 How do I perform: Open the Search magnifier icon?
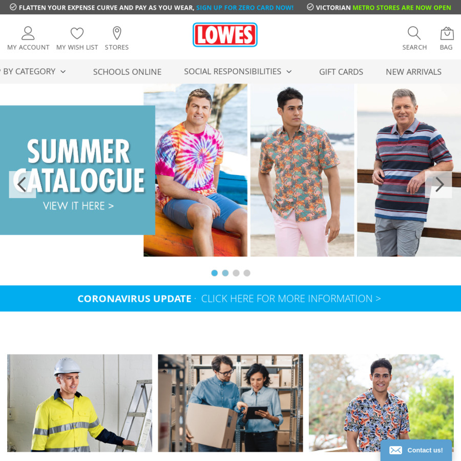click(x=414, y=33)
